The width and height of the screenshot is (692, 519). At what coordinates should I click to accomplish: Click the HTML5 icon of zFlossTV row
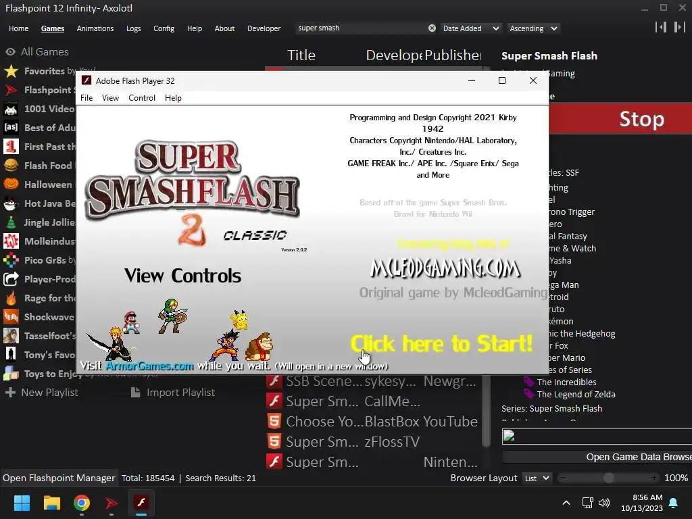274,442
